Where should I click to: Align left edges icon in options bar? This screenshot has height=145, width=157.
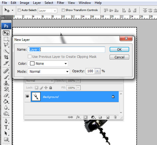click(124, 10)
